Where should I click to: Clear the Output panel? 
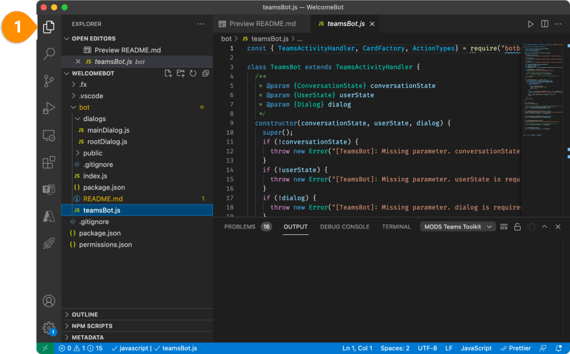504,227
